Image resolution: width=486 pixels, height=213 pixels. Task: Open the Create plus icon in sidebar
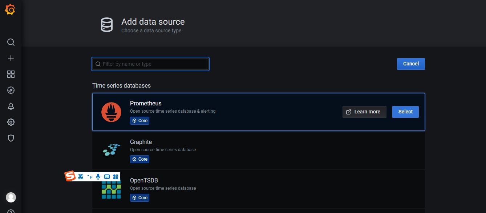[x=11, y=58]
